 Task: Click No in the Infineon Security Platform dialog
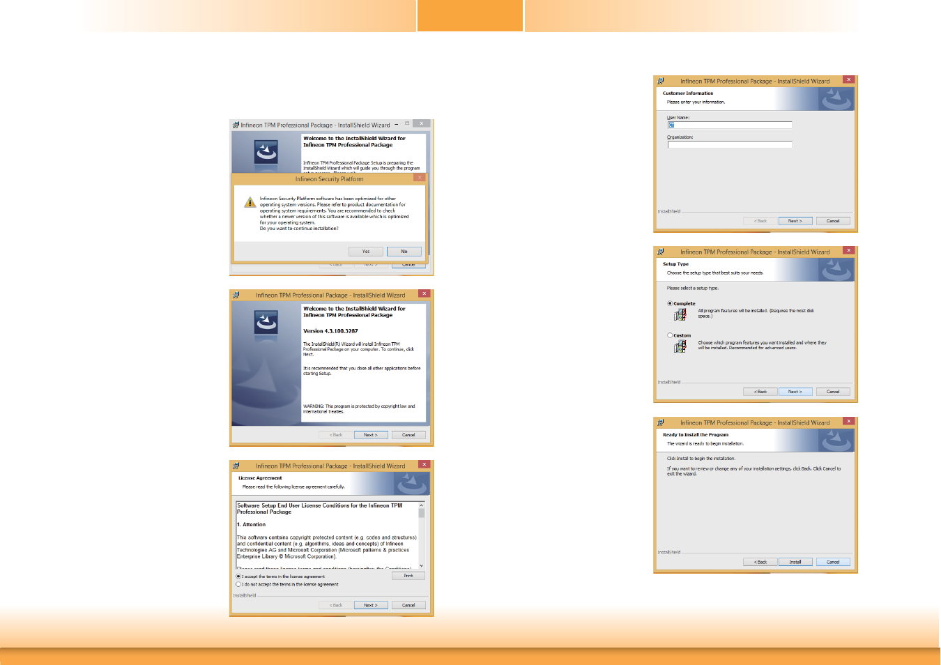(404, 252)
